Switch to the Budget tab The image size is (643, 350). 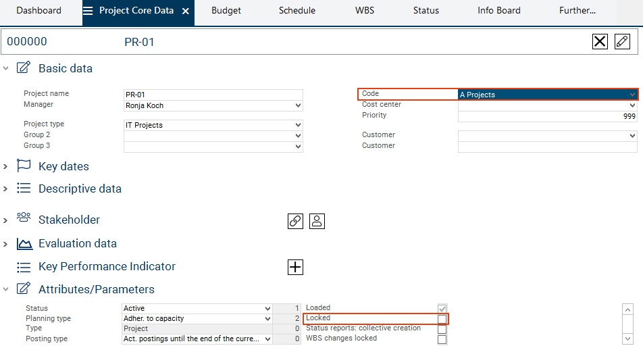[226, 11]
